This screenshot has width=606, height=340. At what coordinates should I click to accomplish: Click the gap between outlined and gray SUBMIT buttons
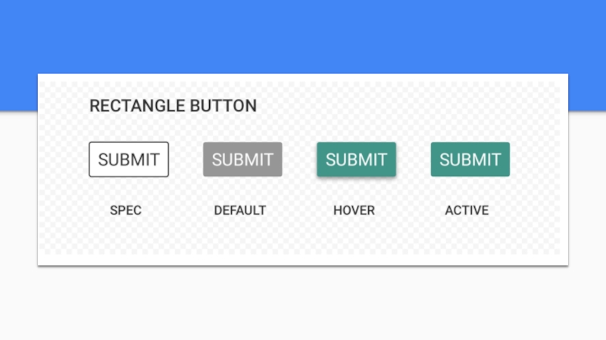click(x=186, y=159)
